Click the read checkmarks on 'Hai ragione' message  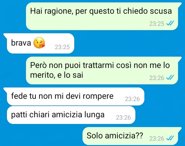(x=170, y=23)
